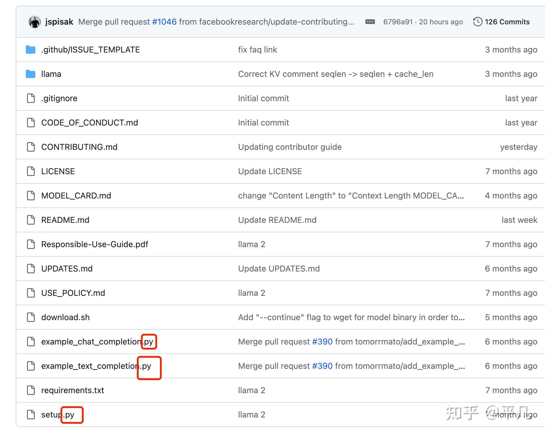Viewport: 545px width, 435px height.
Task: Open the 126 Commits history
Action: pos(501,22)
